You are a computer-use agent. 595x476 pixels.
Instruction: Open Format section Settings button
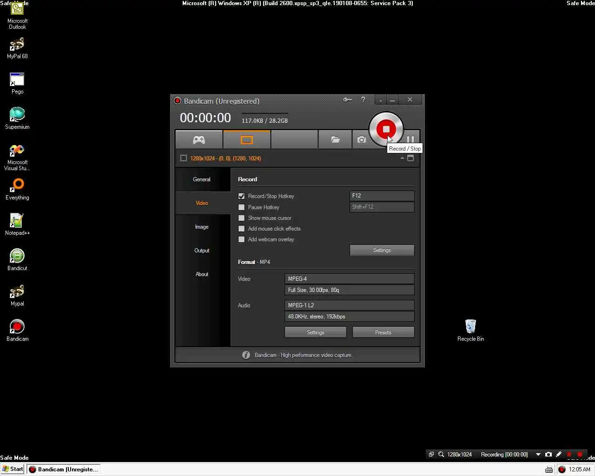pyautogui.click(x=315, y=332)
